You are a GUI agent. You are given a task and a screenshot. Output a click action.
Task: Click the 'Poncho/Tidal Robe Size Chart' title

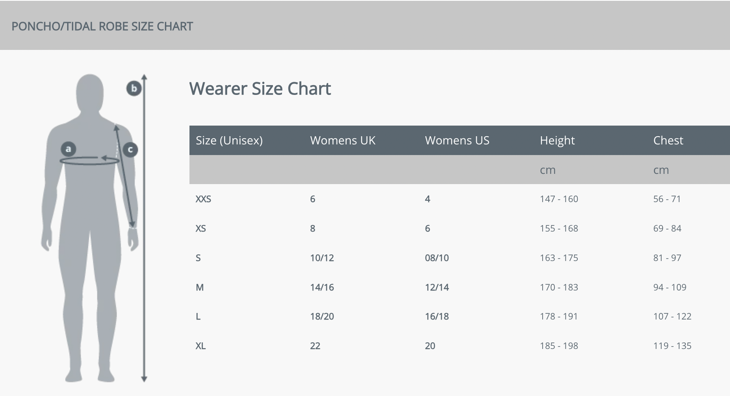pos(102,26)
